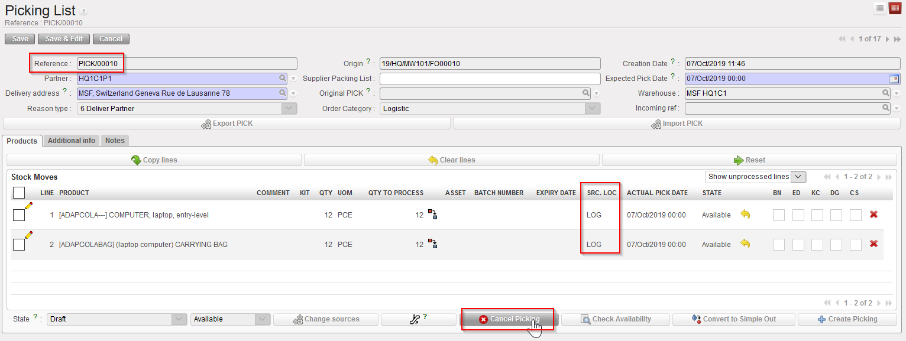Open Show unprocessed lines filter dropdown
Viewport: 906px width, 341px height.
(x=798, y=177)
